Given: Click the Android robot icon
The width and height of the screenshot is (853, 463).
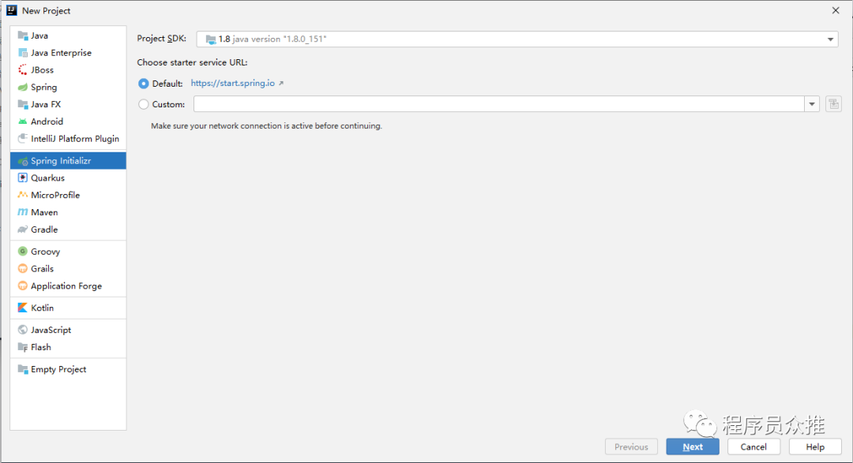Looking at the screenshot, I should pos(23,121).
